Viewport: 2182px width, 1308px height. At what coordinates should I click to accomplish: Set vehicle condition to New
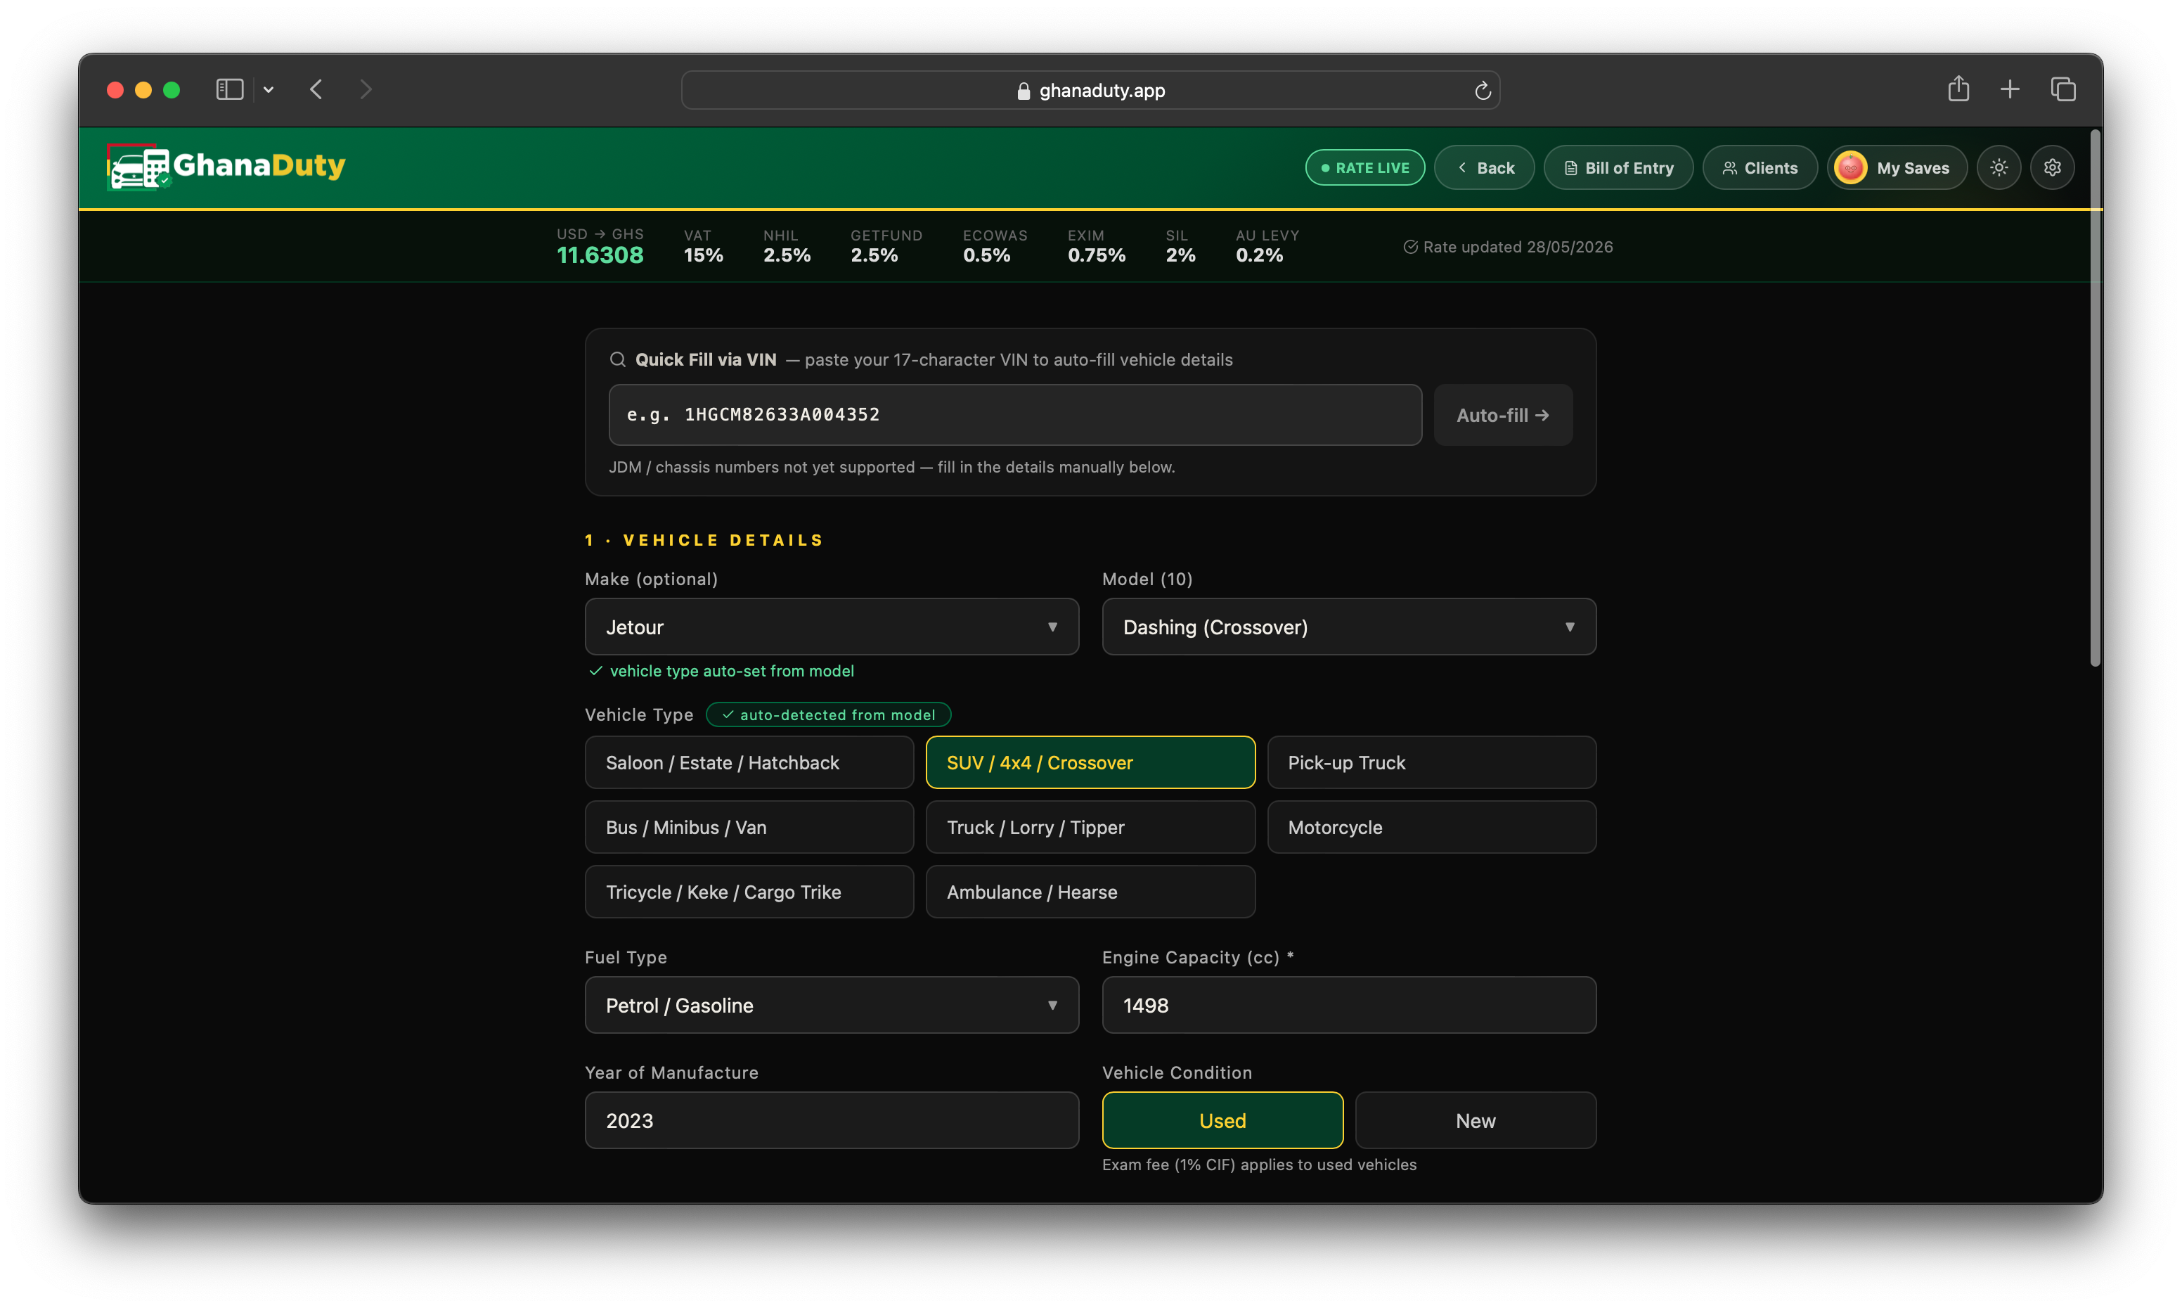(x=1476, y=1120)
